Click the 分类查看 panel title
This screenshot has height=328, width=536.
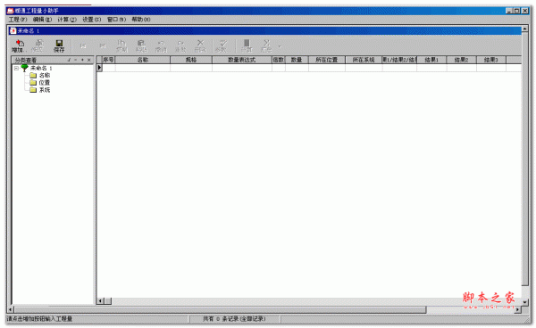click(26, 60)
